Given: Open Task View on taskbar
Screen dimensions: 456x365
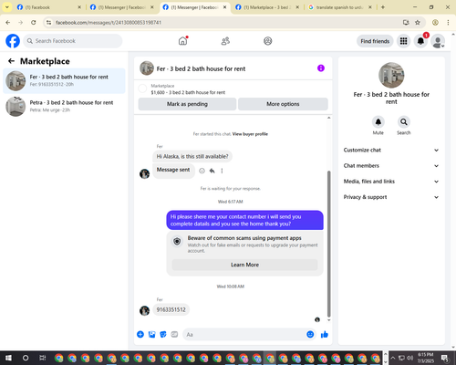Looking at the screenshot, I should click(x=43, y=358).
